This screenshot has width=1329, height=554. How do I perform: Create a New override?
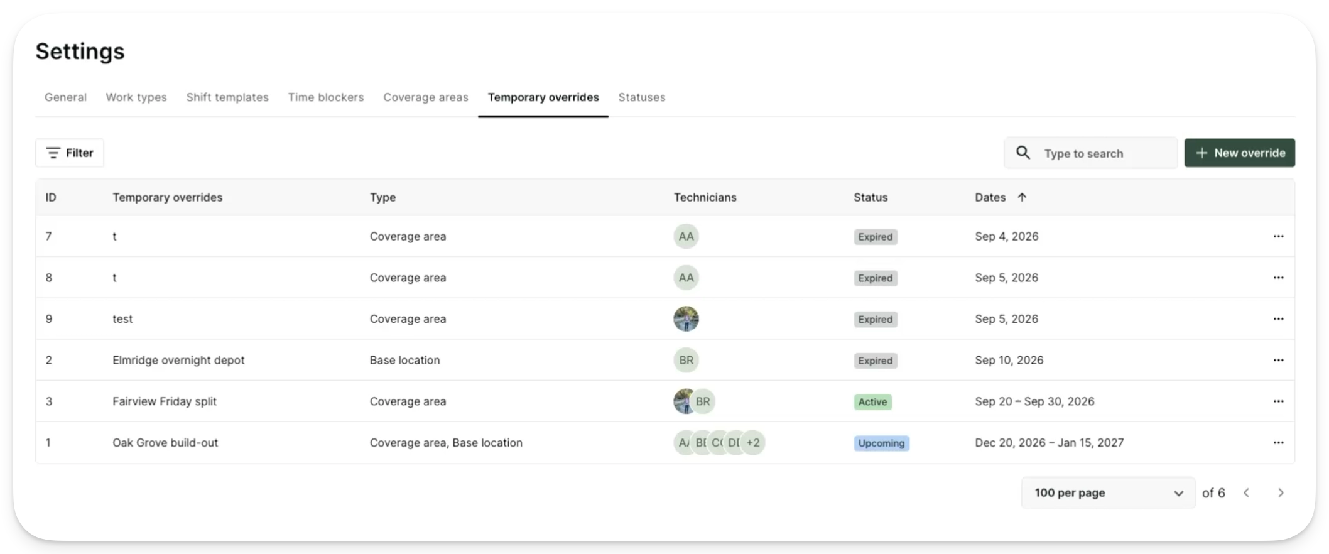click(x=1240, y=153)
